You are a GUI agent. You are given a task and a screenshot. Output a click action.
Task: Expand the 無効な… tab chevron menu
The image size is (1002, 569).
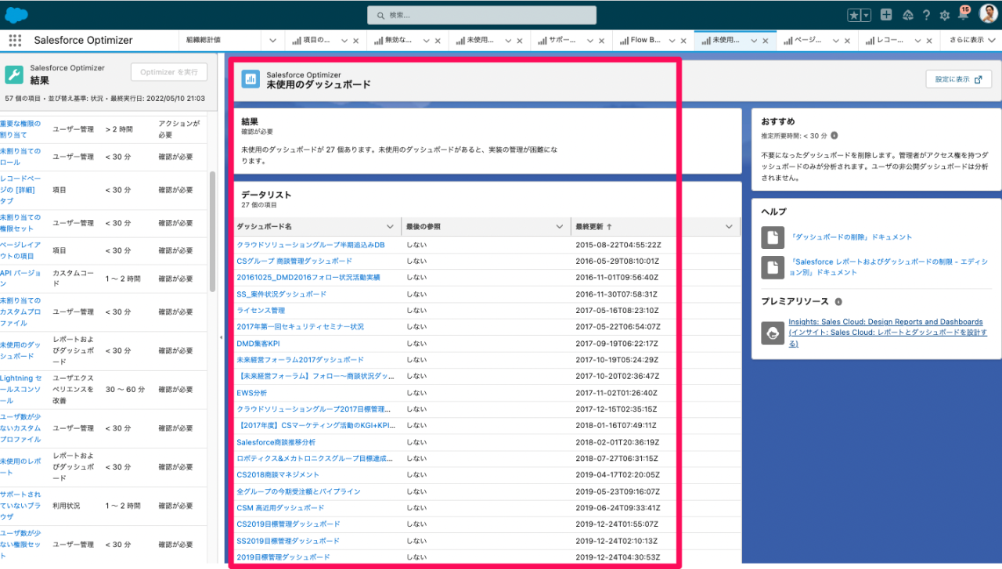pyautogui.click(x=427, y=41)
